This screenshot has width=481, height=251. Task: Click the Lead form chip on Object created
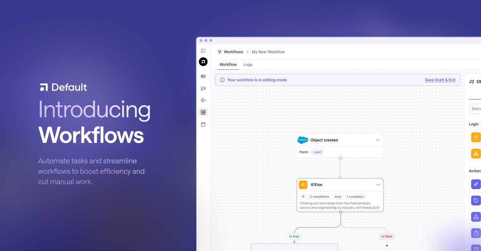point(317,152)
